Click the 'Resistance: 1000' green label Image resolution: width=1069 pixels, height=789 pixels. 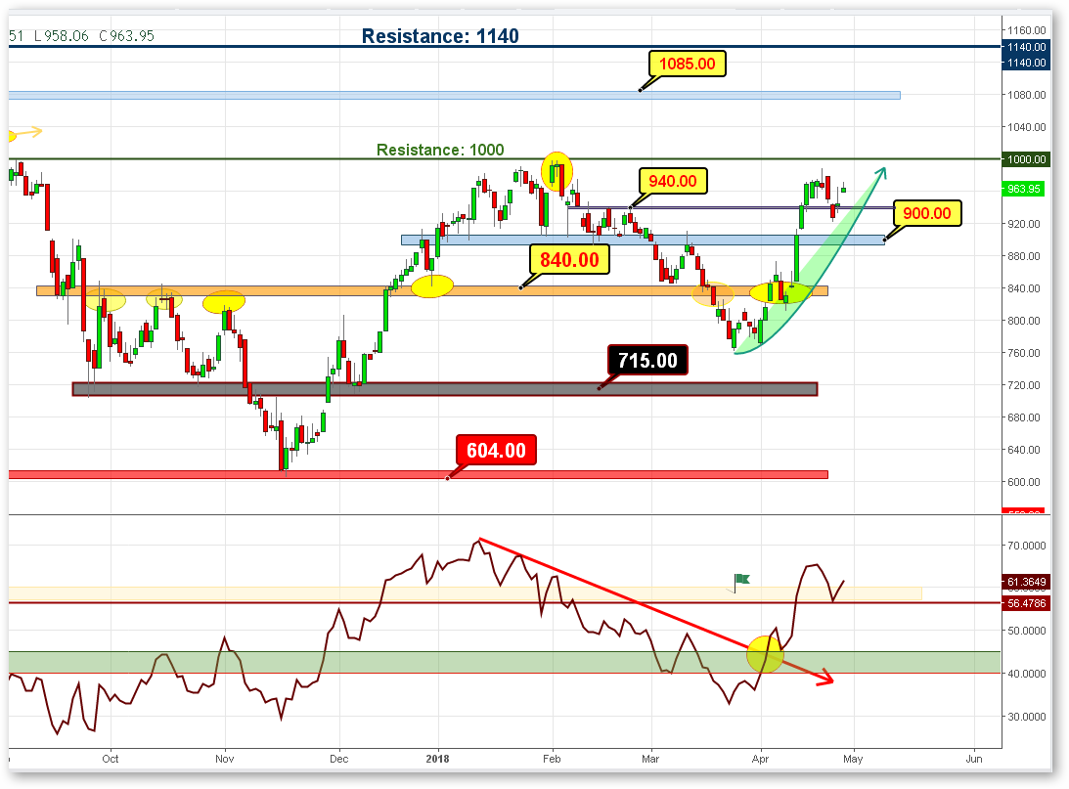click(x=440, y=150)
